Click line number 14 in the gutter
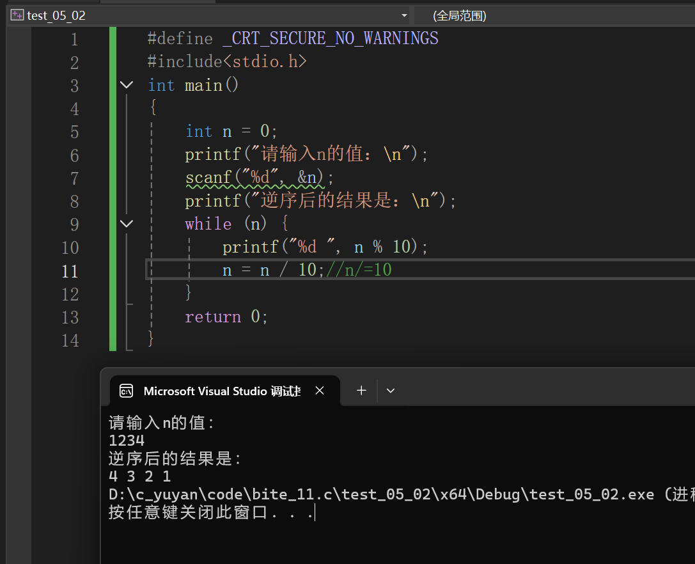Screen dimensions: 695x564 (70, 340)
